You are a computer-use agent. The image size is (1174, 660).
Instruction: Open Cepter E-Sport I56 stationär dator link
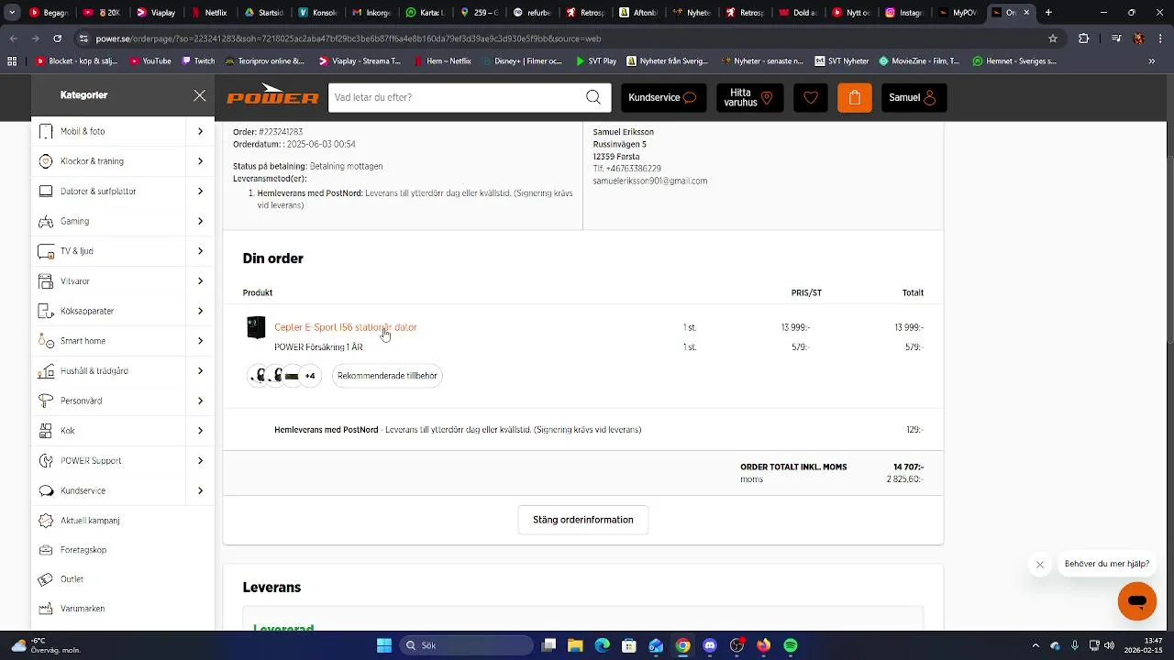click(346, 327)
